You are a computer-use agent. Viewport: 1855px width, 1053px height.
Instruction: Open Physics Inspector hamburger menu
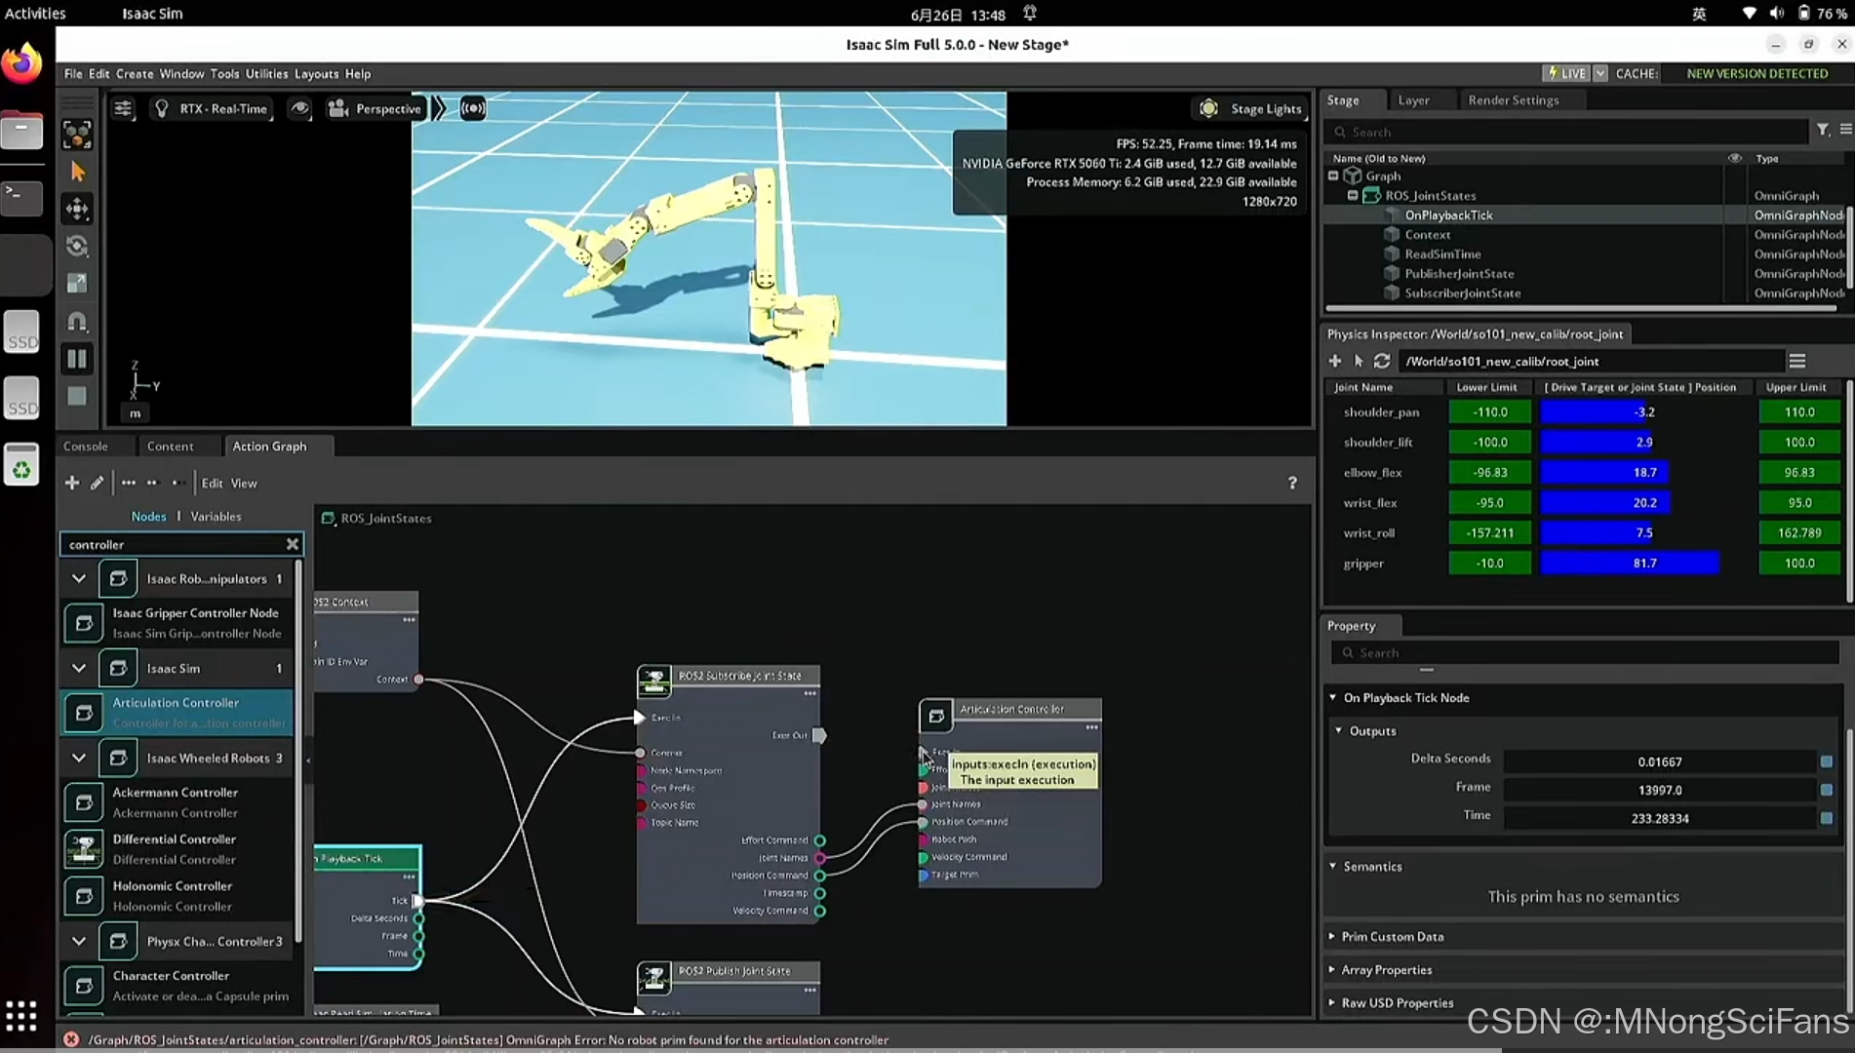(1797, 361)
